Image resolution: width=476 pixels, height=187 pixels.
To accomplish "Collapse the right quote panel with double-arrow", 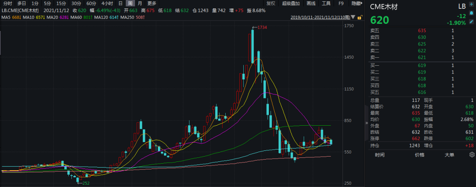I will (x=367, y=123).
